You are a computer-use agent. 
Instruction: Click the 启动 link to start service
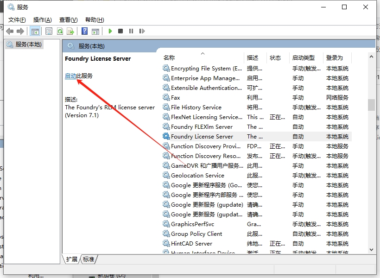tap(70, 76)
